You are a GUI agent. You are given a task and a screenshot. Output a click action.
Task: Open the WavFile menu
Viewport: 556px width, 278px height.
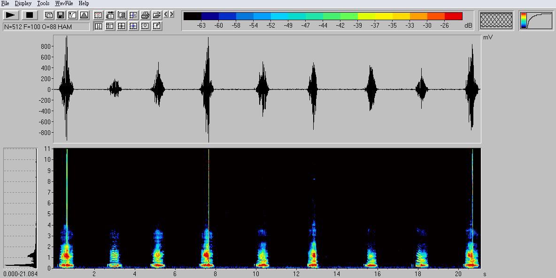[64, 3]
